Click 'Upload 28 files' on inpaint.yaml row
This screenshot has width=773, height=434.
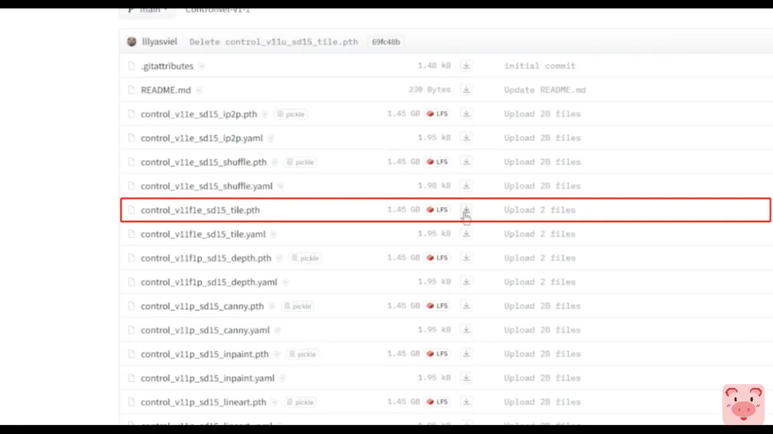pos(542,378)
